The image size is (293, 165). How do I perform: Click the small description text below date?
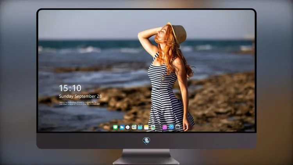point(79,103)
